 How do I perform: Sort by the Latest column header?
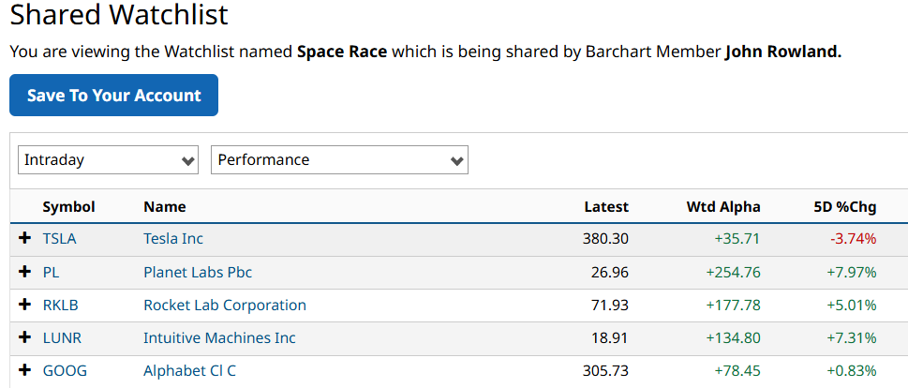[606, 207]
